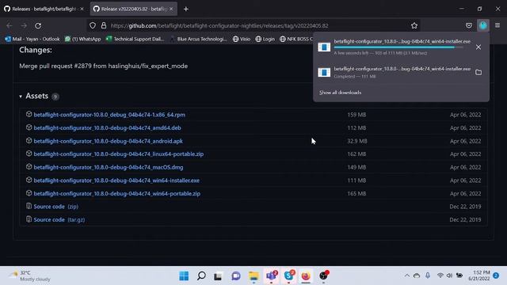Show hidden system tray icons chevron

click(406, 275)
